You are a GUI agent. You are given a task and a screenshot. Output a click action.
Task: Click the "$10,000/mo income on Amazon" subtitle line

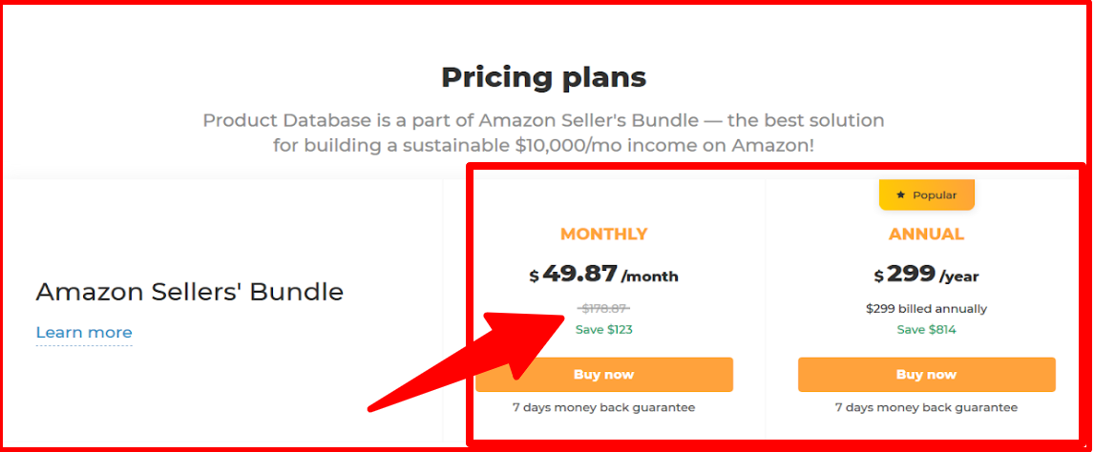coord(543,147)
